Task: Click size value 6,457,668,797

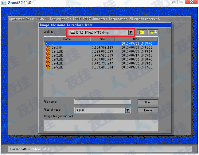Action: (x=103, y=59)
